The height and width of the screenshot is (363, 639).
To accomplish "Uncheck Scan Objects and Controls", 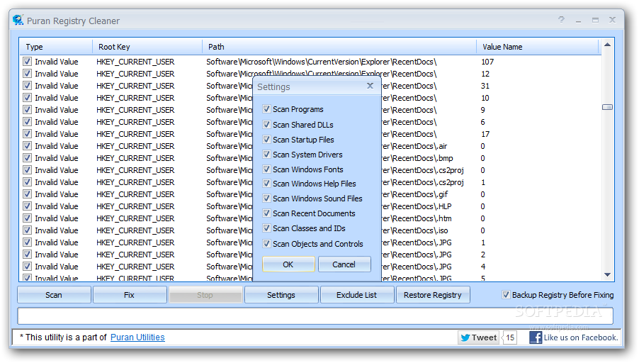I will pos(266,243).
